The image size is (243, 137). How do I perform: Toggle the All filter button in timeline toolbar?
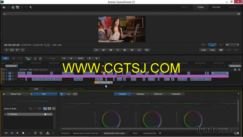[x=5, y=58]
